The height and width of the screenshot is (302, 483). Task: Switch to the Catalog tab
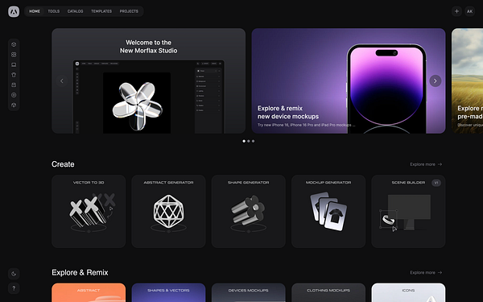[75, 11]
